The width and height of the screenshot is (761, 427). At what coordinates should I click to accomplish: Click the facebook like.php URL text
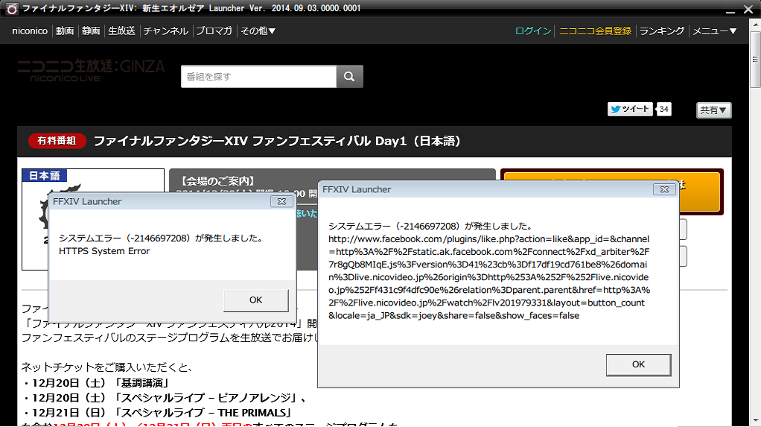click(x=488, y=277)
